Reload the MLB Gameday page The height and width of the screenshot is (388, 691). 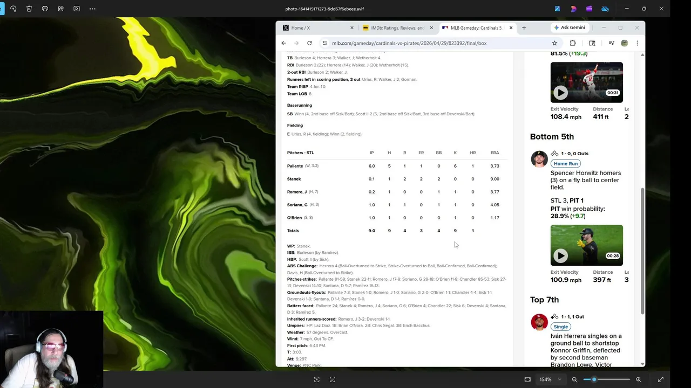309,43
